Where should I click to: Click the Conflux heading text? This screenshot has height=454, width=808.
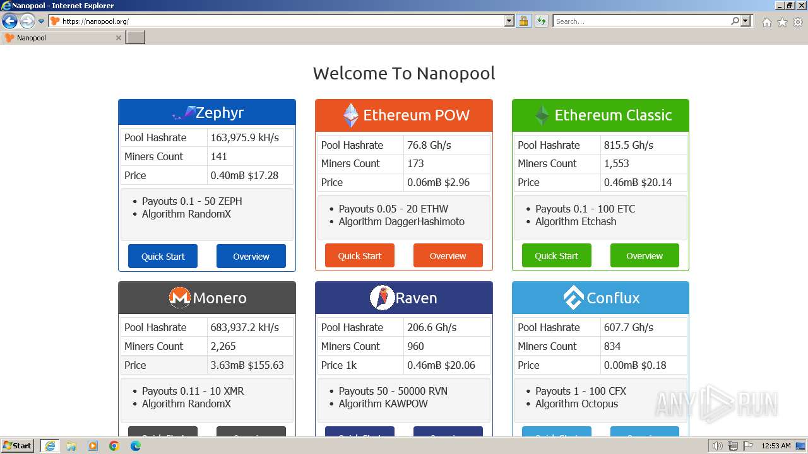pos(613,298)
